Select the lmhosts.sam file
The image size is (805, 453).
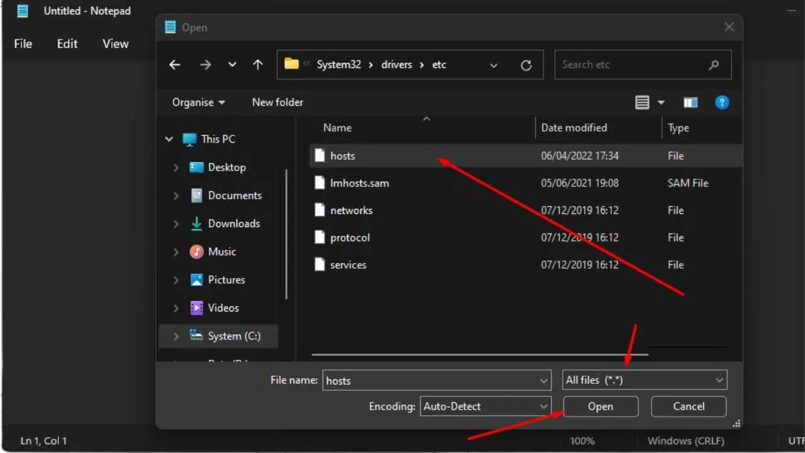pos(359,183)
